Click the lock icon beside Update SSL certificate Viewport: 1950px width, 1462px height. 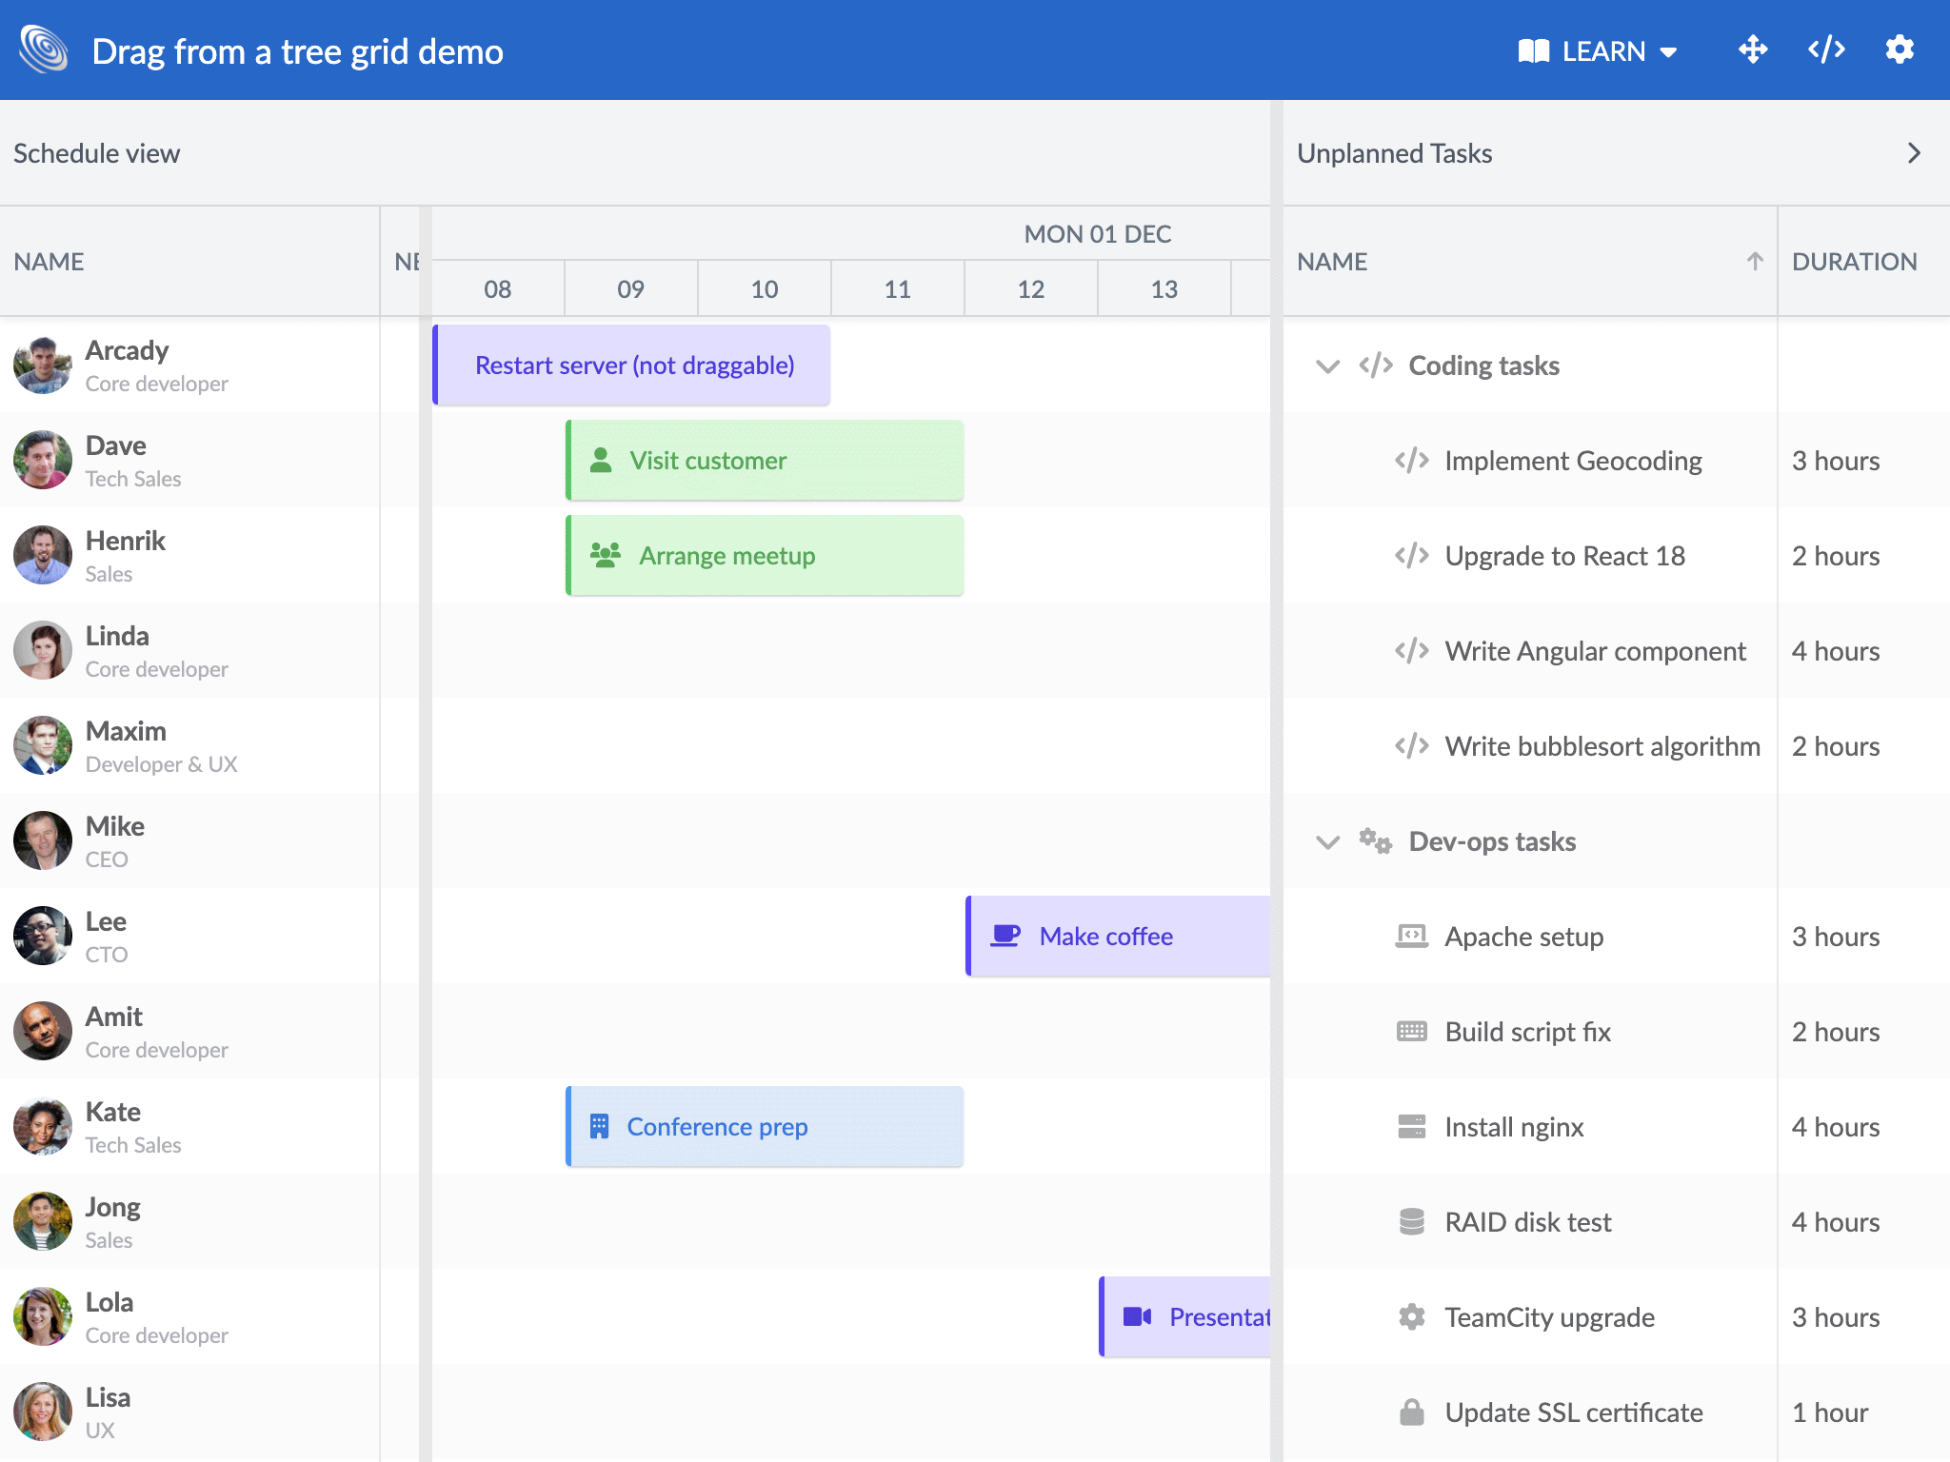[x=1411, y=1412]
